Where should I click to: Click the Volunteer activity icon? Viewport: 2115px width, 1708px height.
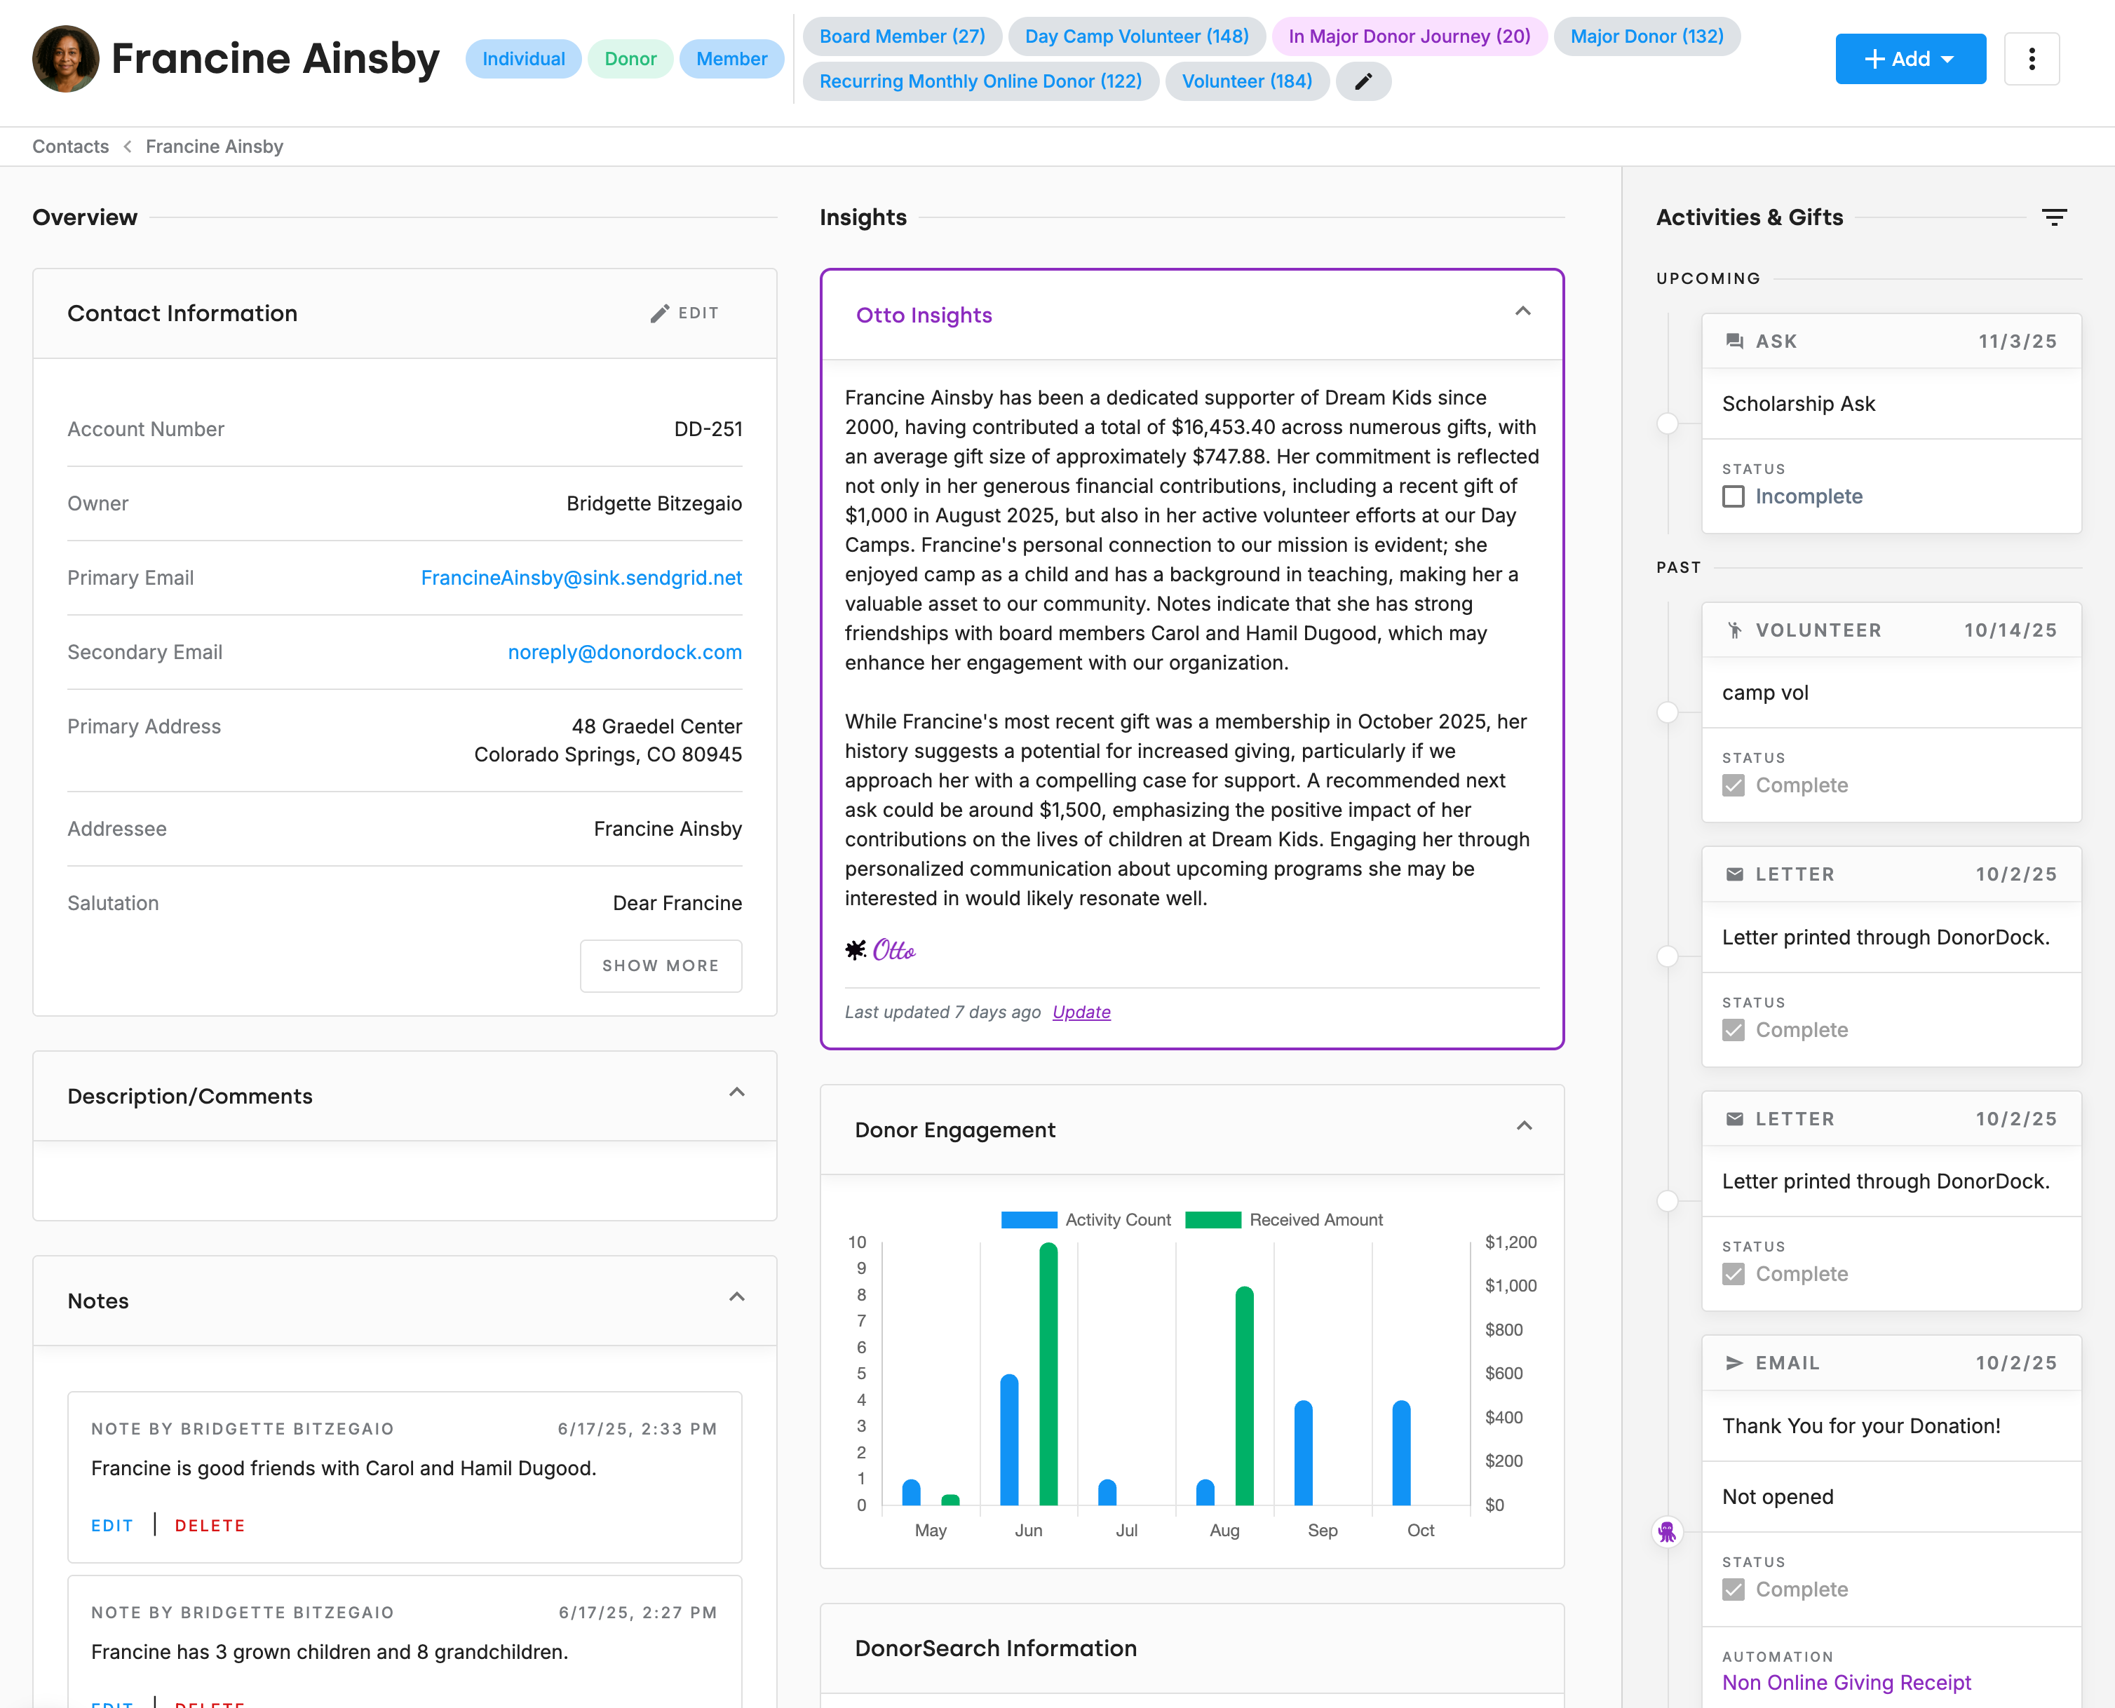point(1734,630)
